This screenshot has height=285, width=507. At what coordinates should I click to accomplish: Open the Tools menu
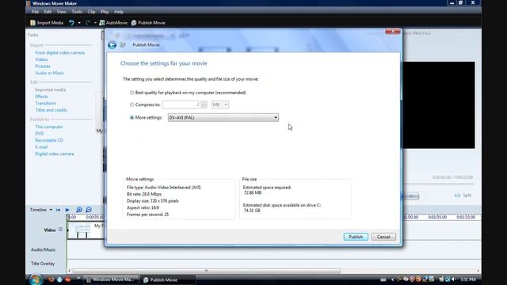pyautogui.click(x=77, y=12)
